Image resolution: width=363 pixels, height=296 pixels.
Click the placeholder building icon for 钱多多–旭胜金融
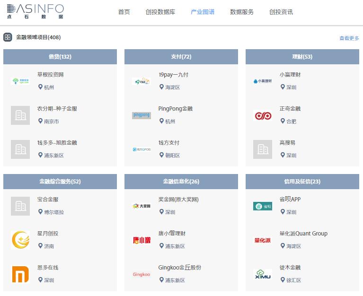20,149
